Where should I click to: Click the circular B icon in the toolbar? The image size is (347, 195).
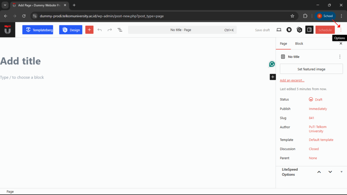(x=289, y=30)
